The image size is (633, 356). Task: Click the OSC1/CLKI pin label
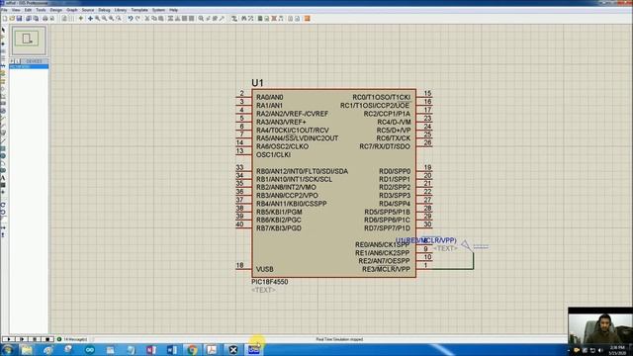[x=273, y=154]
